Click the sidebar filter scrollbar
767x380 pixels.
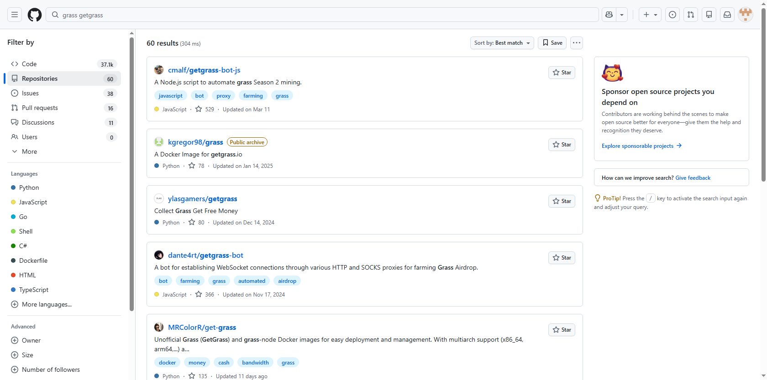tap(131, 173)
